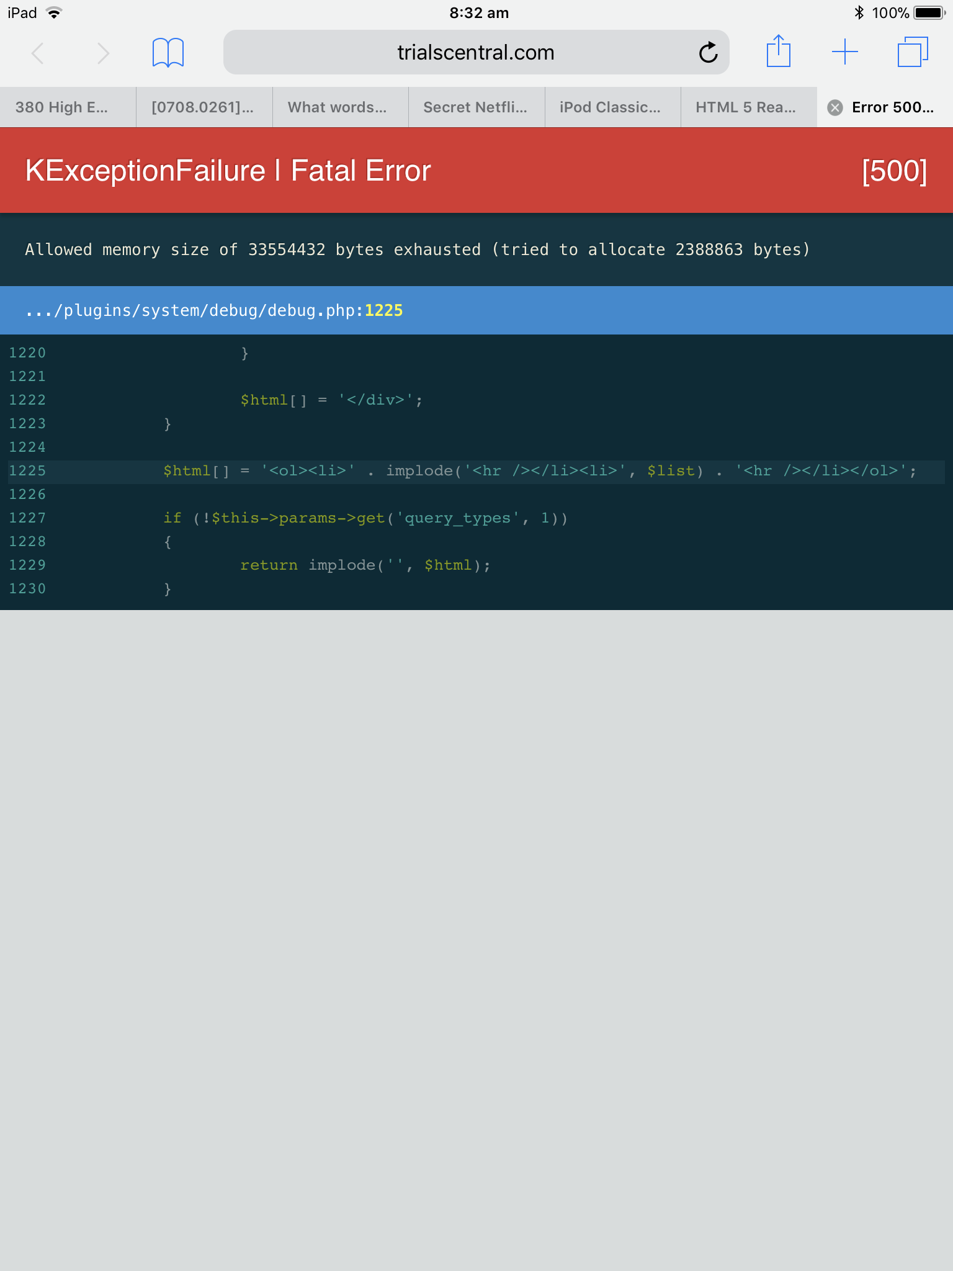Go to the iPod Classic... tab
953x1271 pixels.
(x=611, y=107)
